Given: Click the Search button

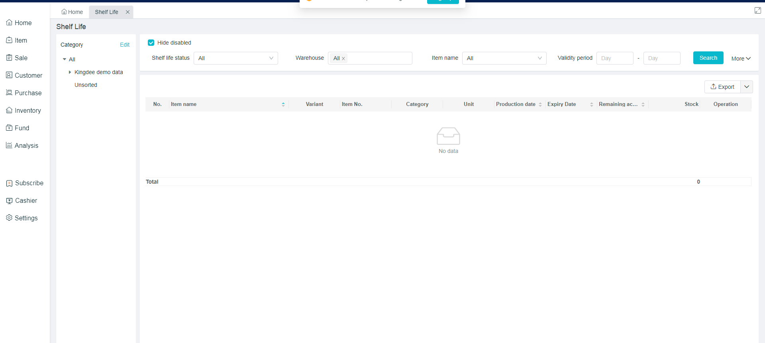Looking at the screenshot, I should pos(708,58).
